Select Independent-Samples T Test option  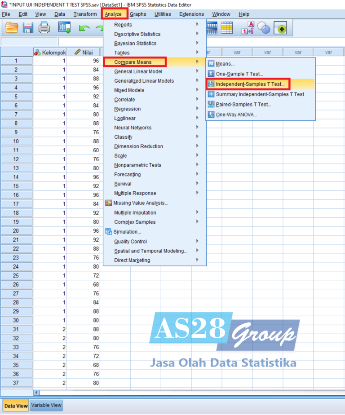coord(250,84)
